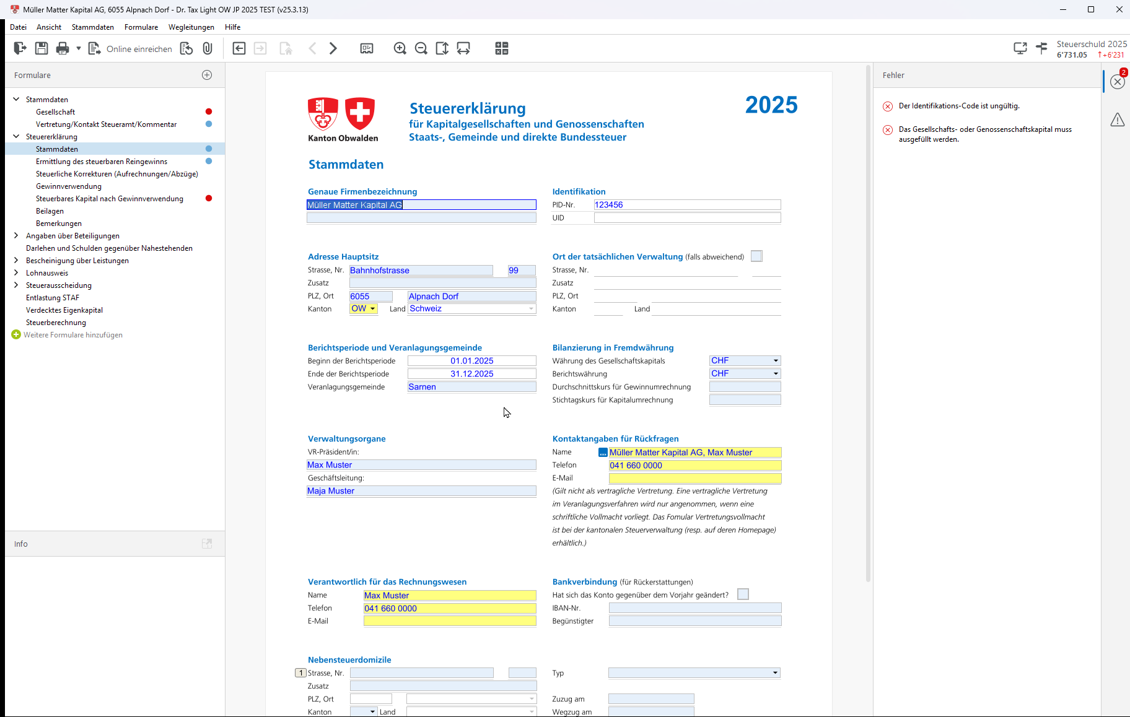Add form with plus icon in Formulare panel
The width and height of the screenshot is (1130, 717).
[207, 75]
